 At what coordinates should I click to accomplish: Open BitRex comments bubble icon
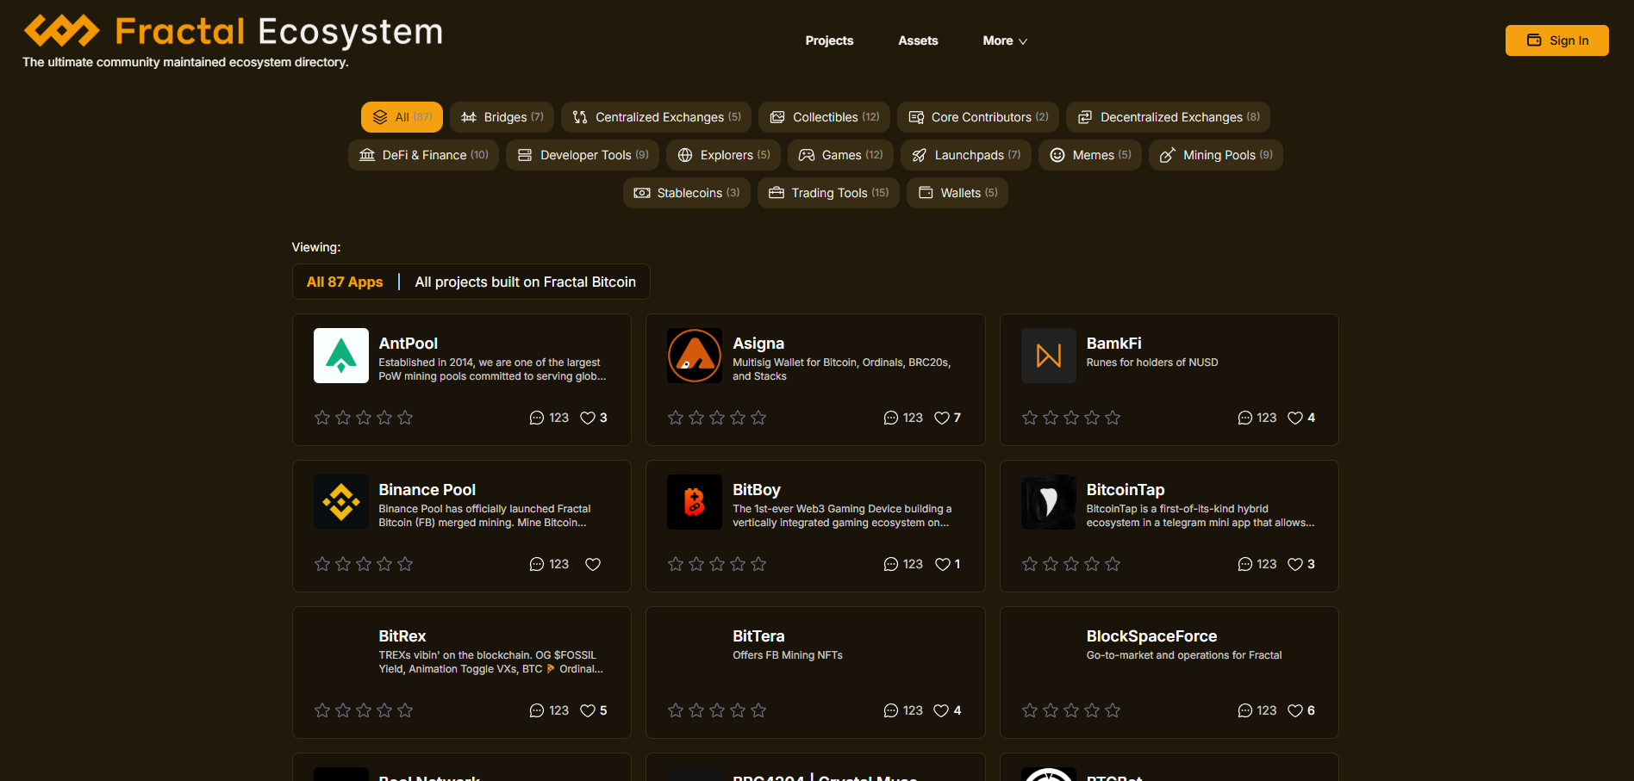point(537,710)
